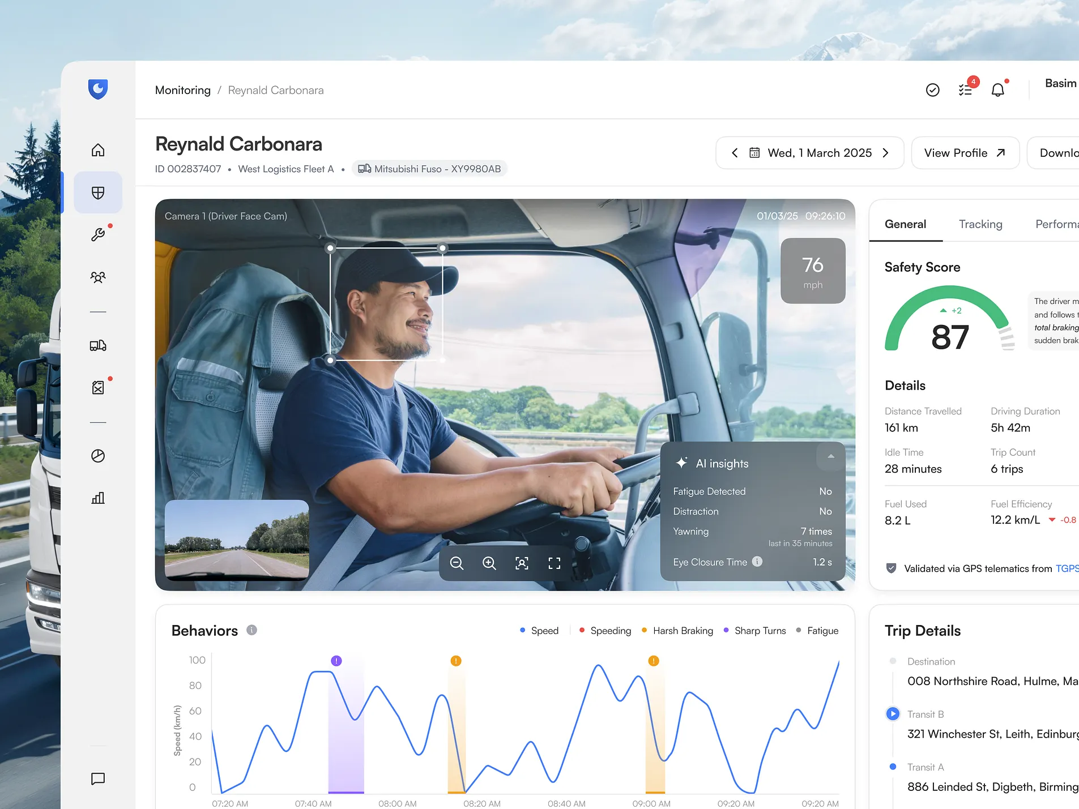Open the wrench maintenance sidebar icon

pyautogui.click(x=98, y=234)
